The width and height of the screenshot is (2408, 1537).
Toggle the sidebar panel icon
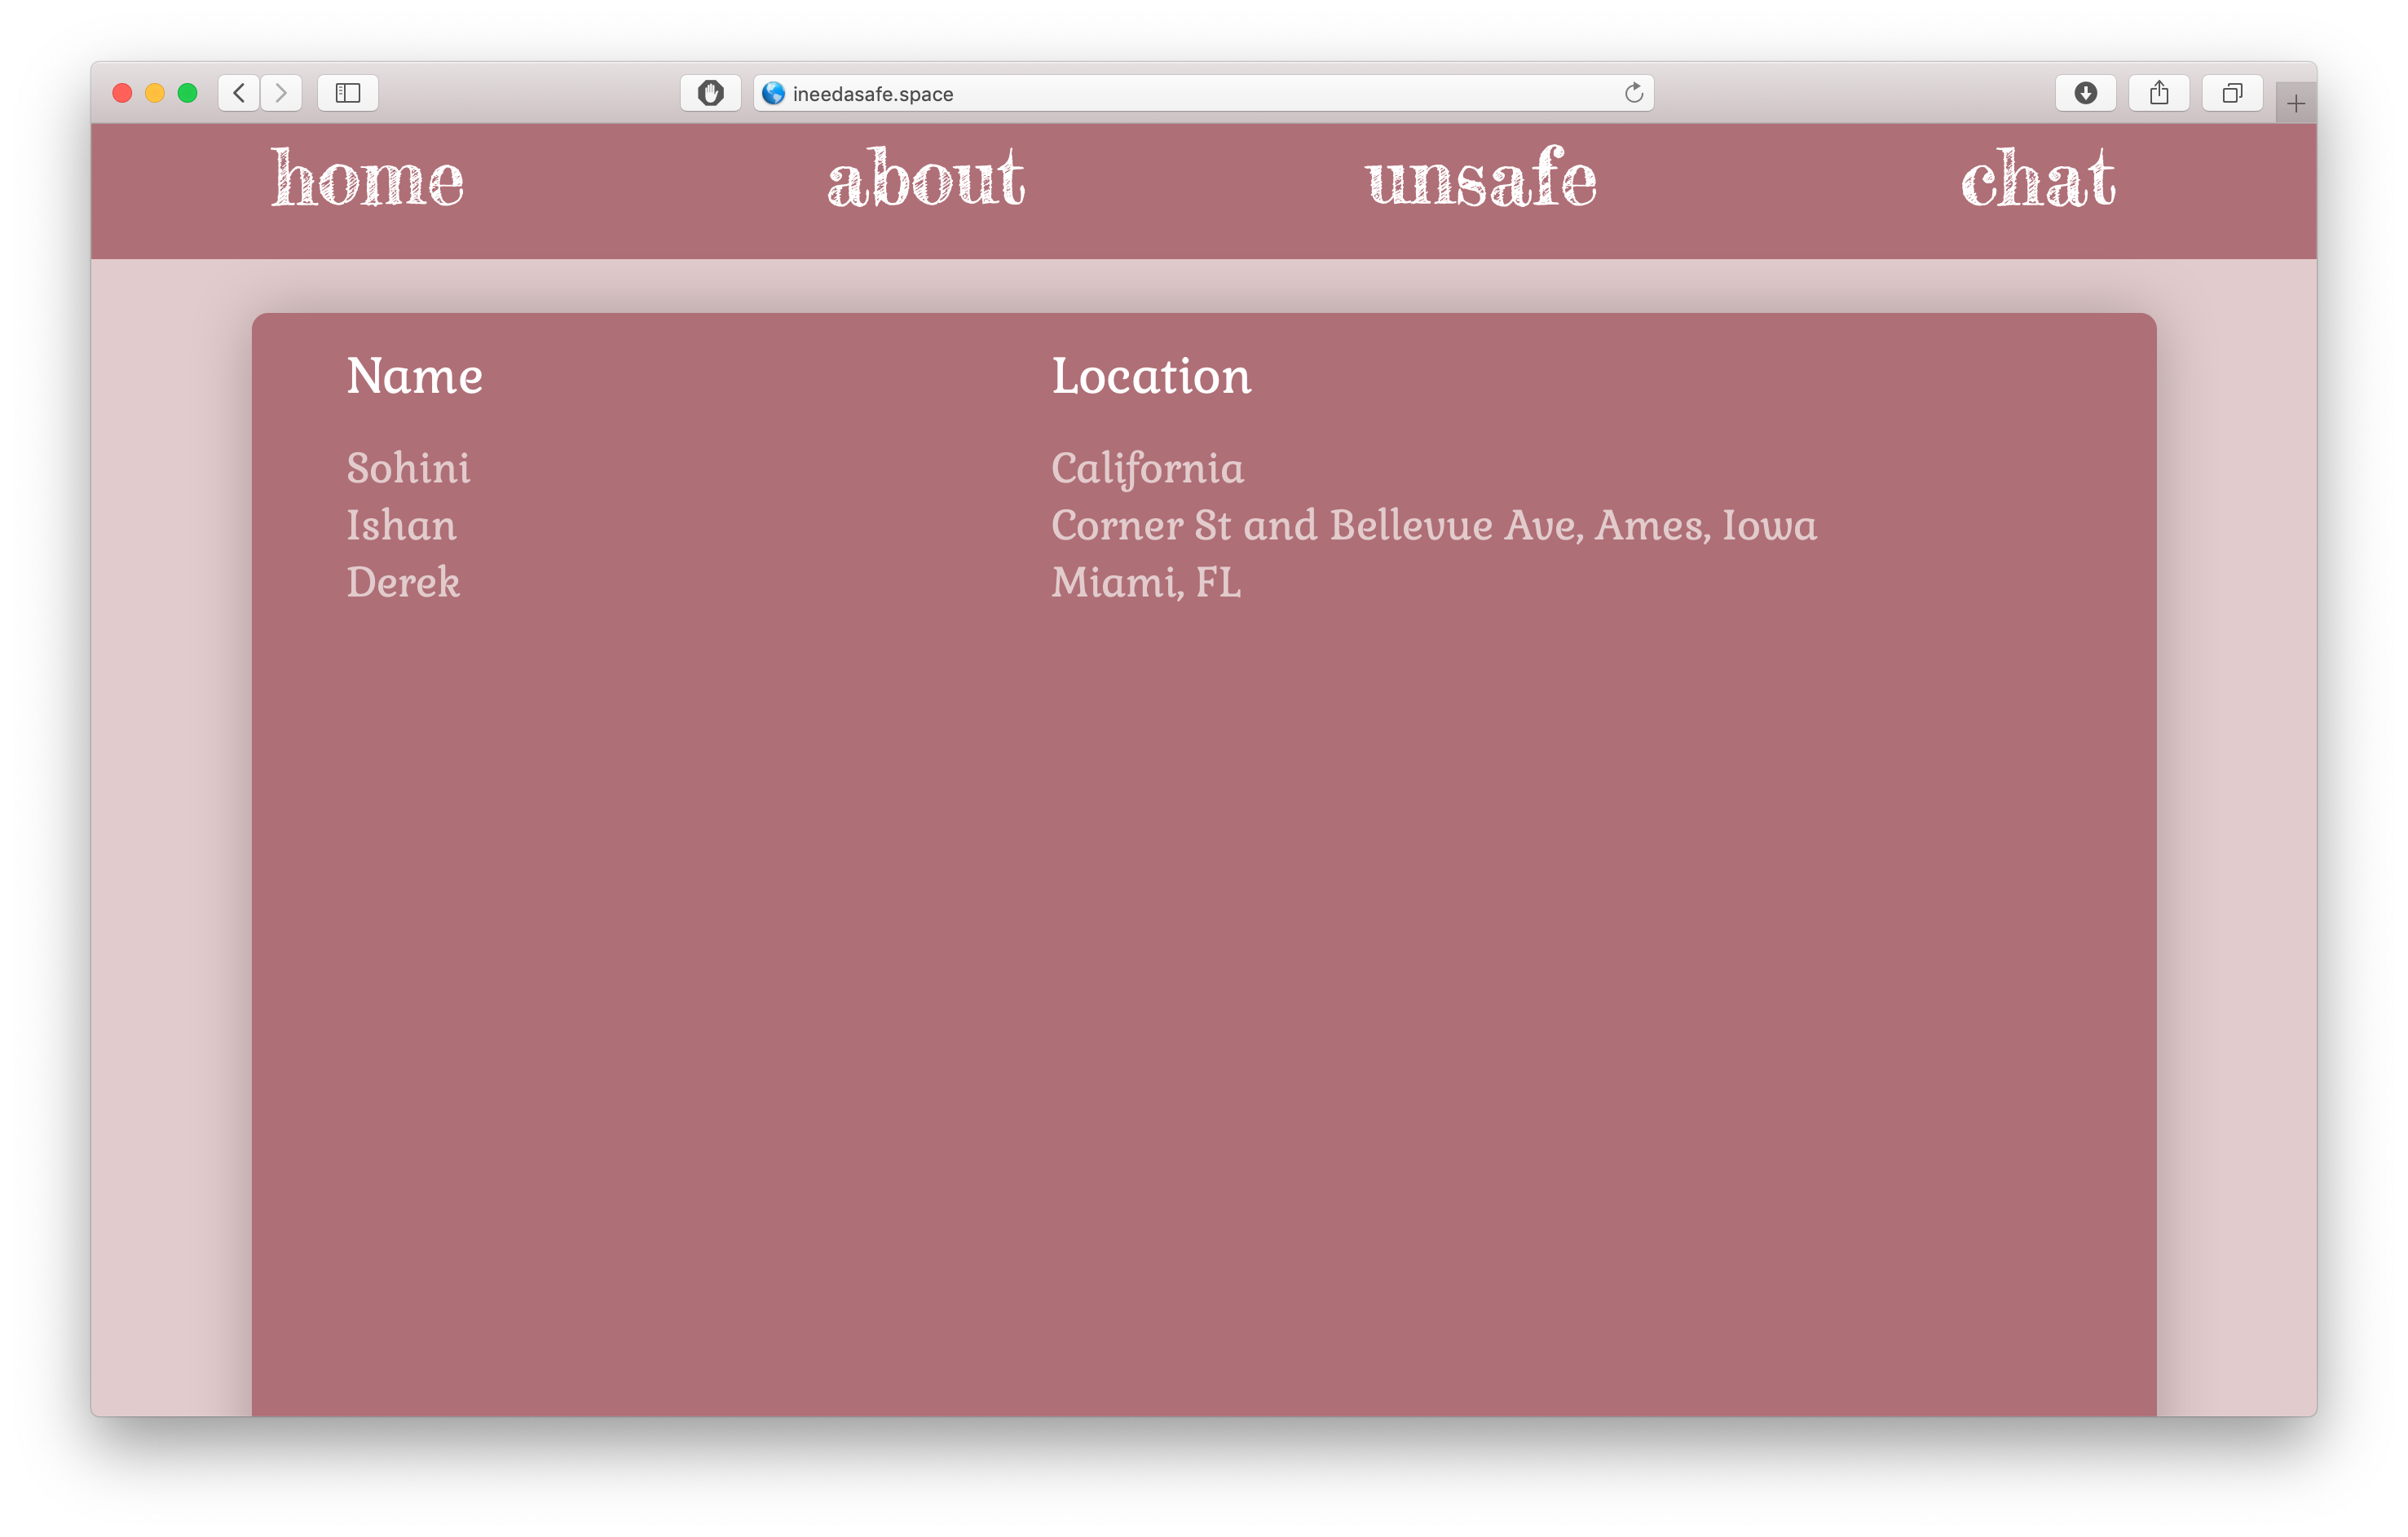[x=347, y=93]
